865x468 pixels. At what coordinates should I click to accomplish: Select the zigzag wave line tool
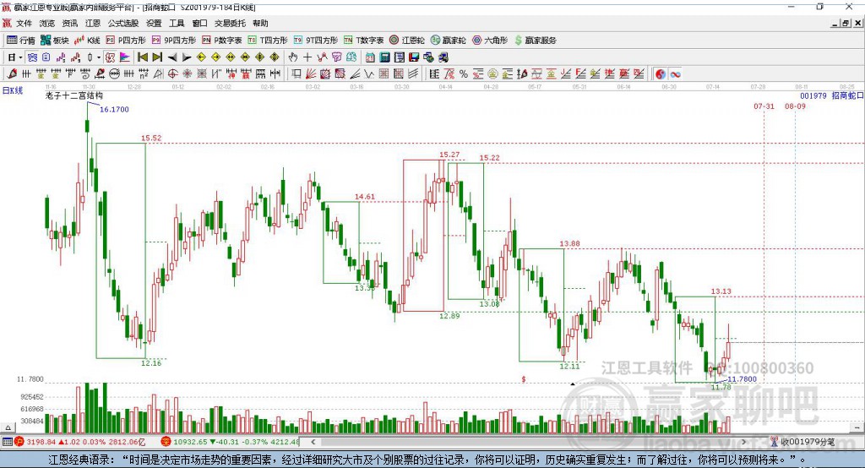click(368, 74)
